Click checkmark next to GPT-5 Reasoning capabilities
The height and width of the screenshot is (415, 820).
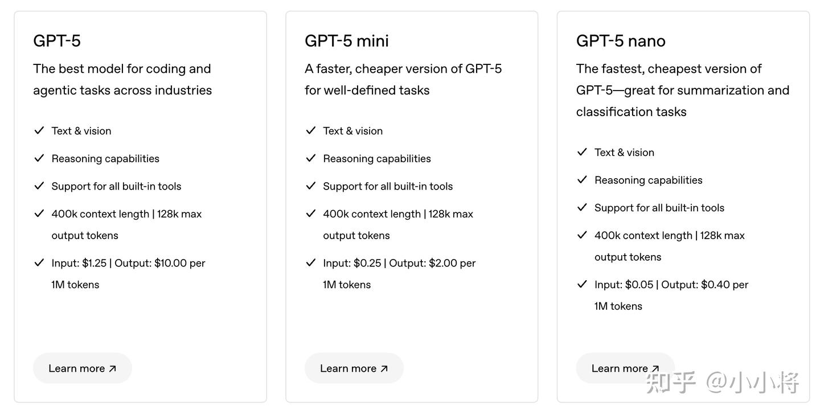click(x=39, y=158)
